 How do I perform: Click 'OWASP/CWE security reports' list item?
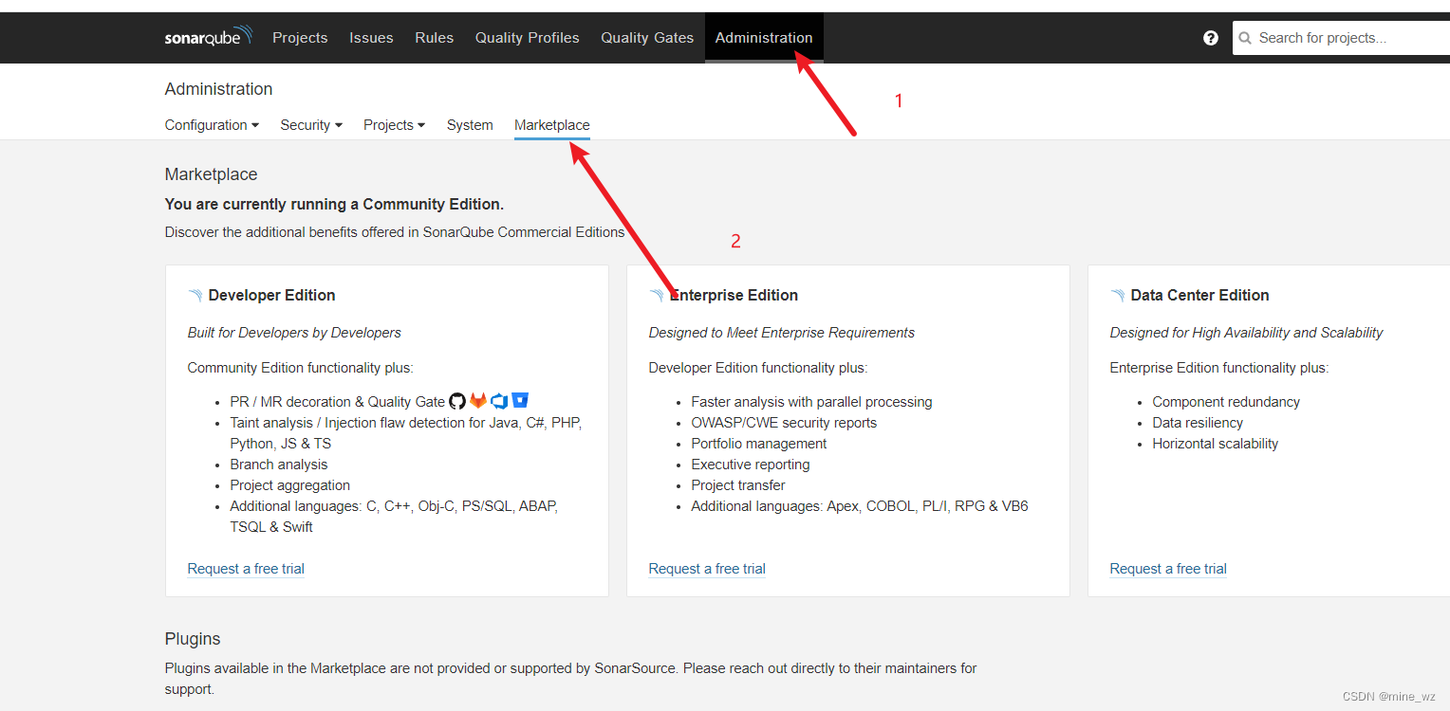tap(784, 423)
